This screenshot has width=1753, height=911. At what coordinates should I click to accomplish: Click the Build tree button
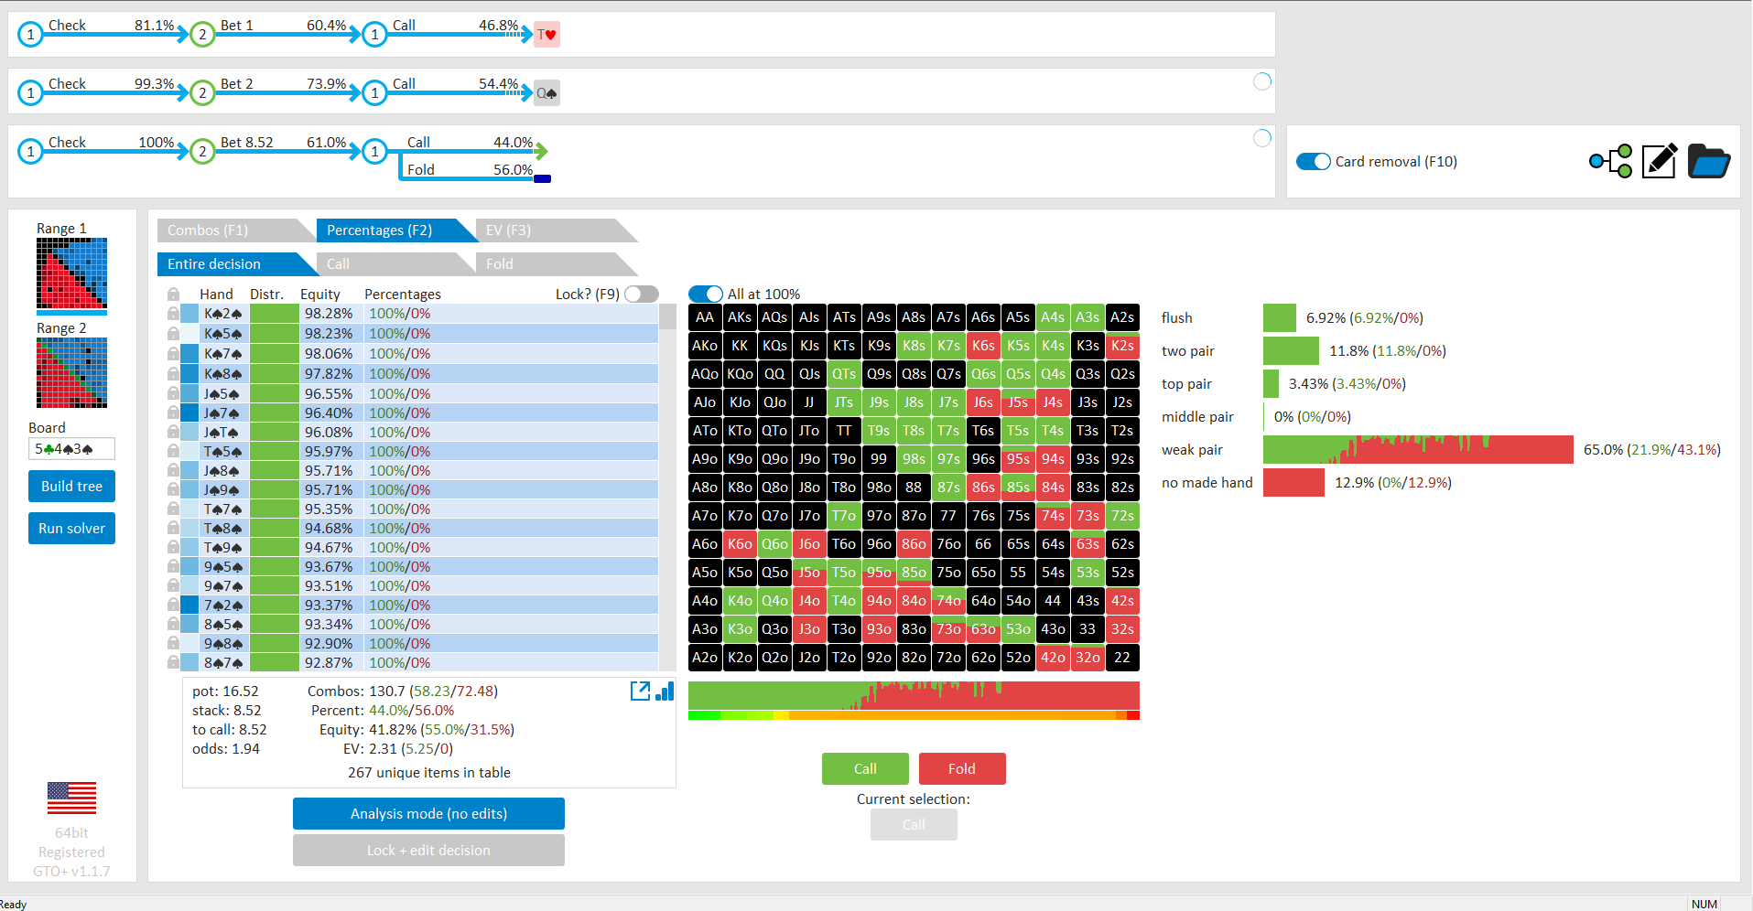pos(71,487)
